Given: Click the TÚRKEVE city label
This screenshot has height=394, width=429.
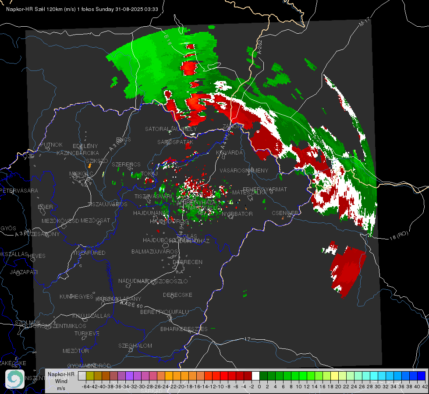Looking at the screenshot, I should pos(87,333).
